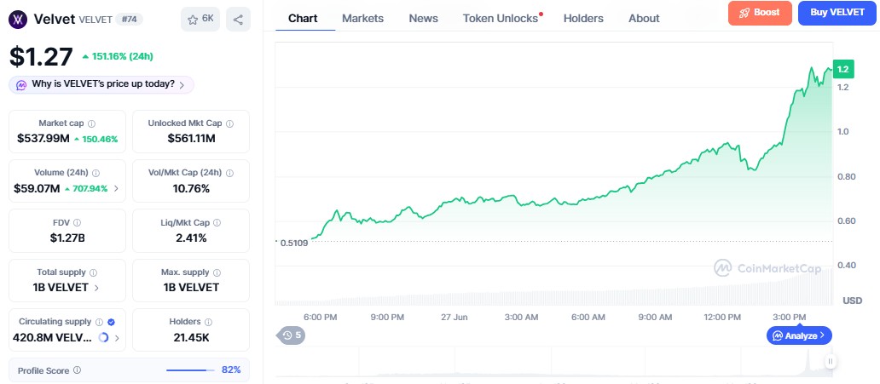This screenshot has height=384, width=880.
Task: Click the 1.2 current price tag on chart
Action: click(x=843, y=70)
